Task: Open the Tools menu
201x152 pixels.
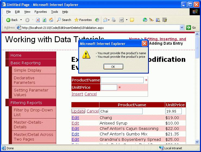Action: tap(55, 12)
